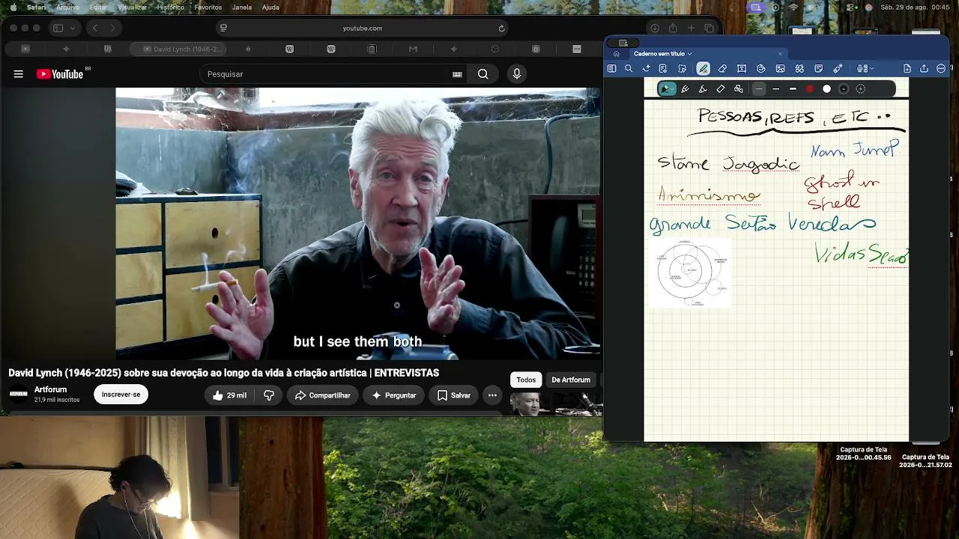The image size is (959, 539).
Task: Open Safari downloads
Action: (655, 28)
